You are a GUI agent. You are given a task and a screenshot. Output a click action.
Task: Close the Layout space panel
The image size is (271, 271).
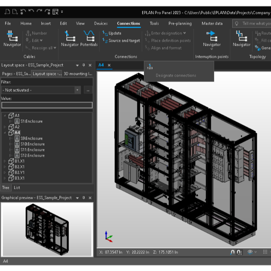pos(90,65)
